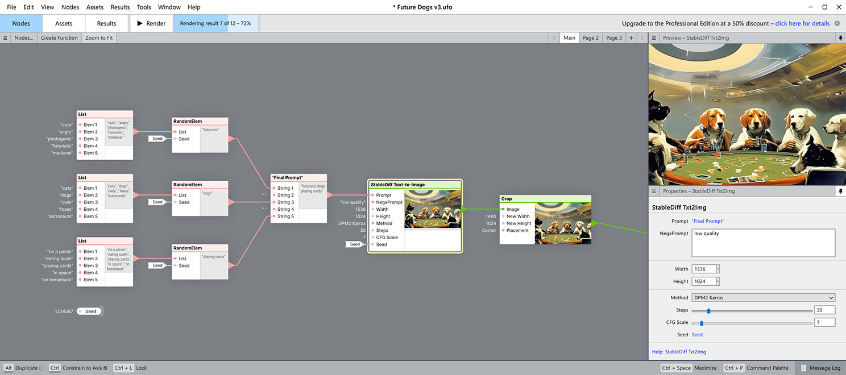
Task: Open the Tools menu
Action: (144, 7)
